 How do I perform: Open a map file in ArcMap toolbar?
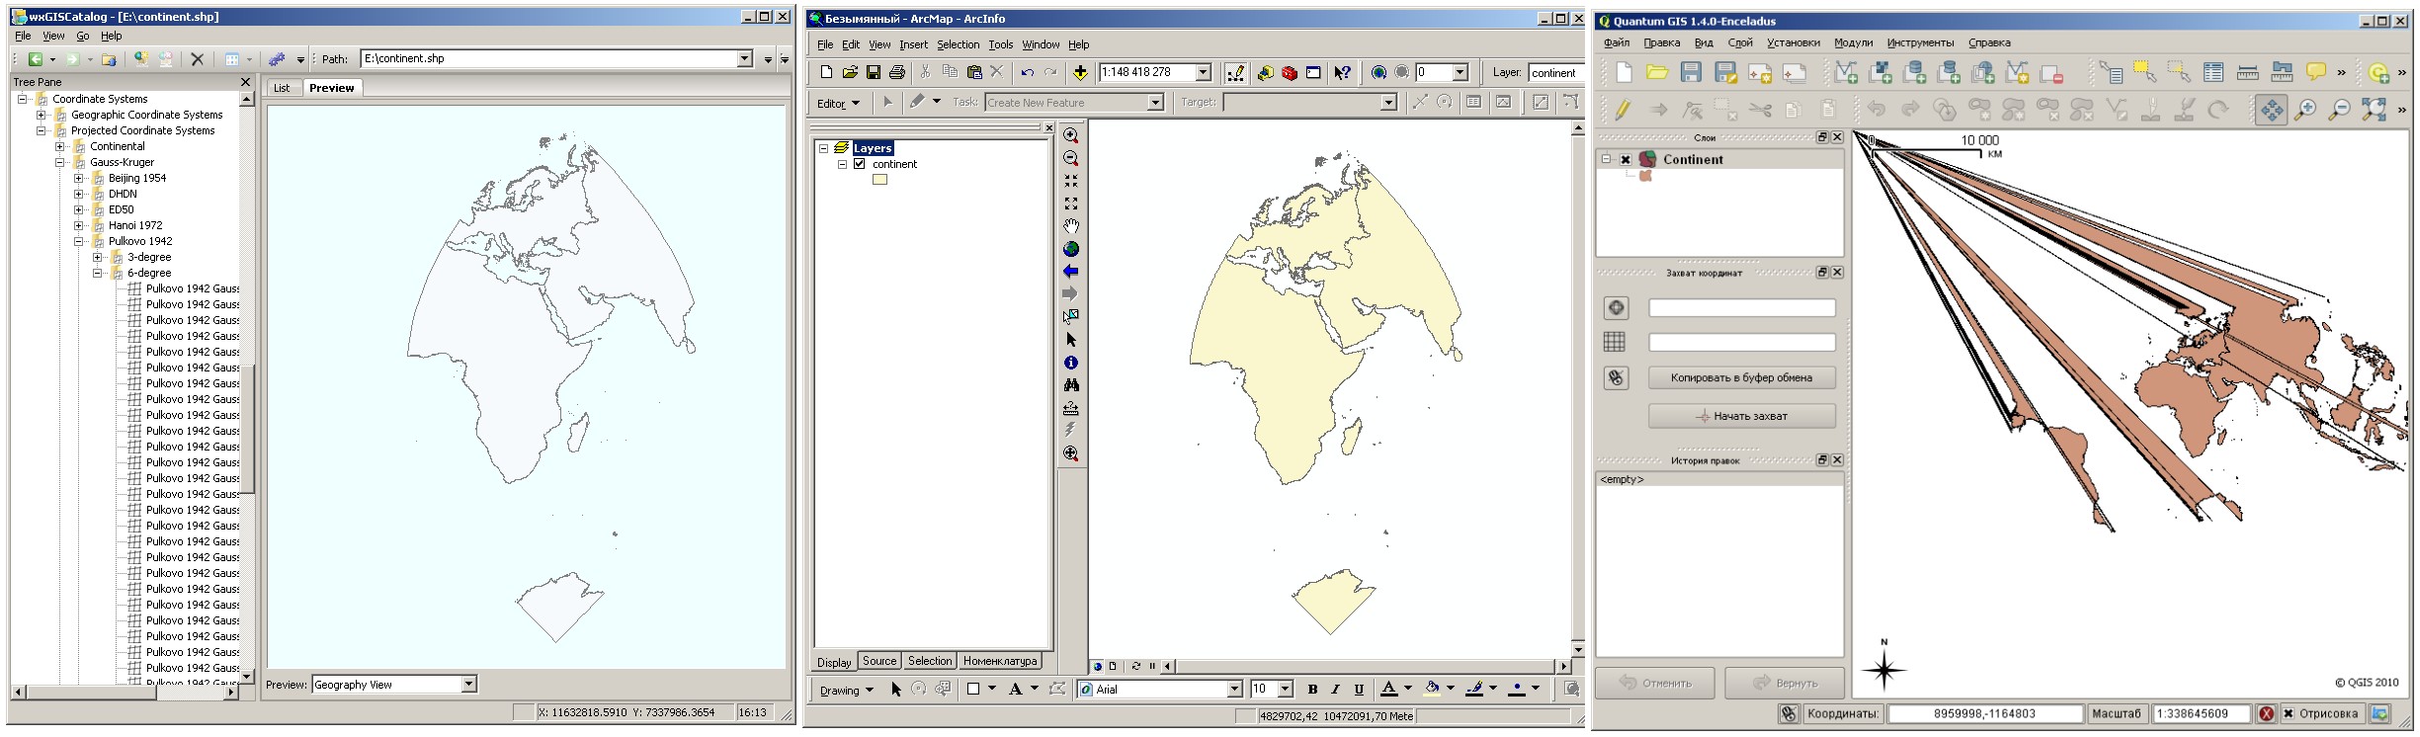pyautogui.click(x=850, y=72)
